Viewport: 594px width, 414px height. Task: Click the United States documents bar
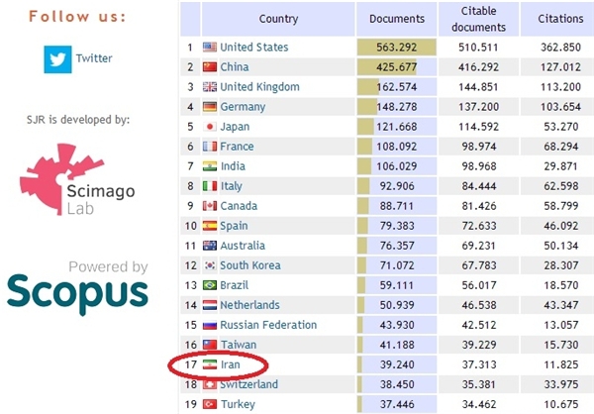point(397,47)
